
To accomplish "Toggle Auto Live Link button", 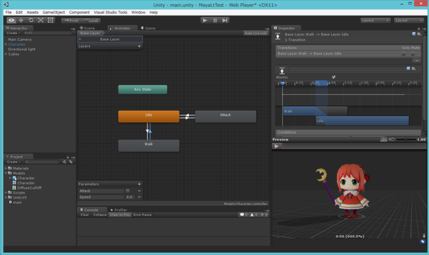I will pyautogui.click(x=256, y=33).
